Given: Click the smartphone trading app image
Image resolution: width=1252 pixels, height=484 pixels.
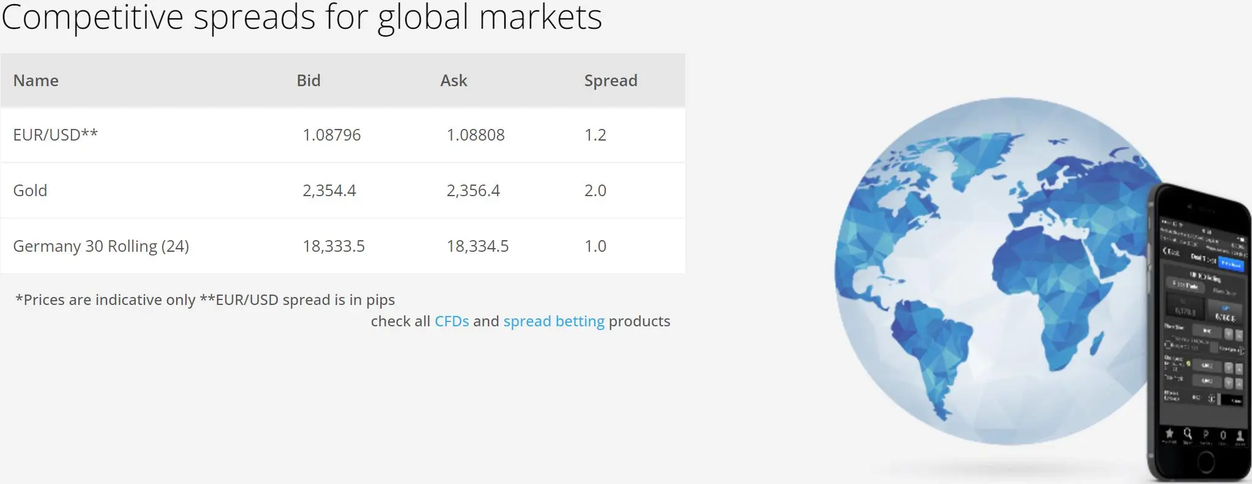Looking at the screenshot, I should (x=1200, y=334).
